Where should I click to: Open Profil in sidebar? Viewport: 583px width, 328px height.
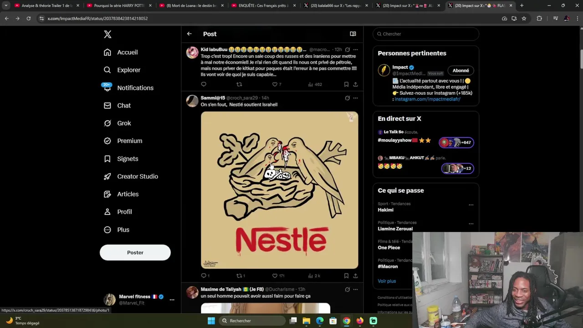(118, 212)
